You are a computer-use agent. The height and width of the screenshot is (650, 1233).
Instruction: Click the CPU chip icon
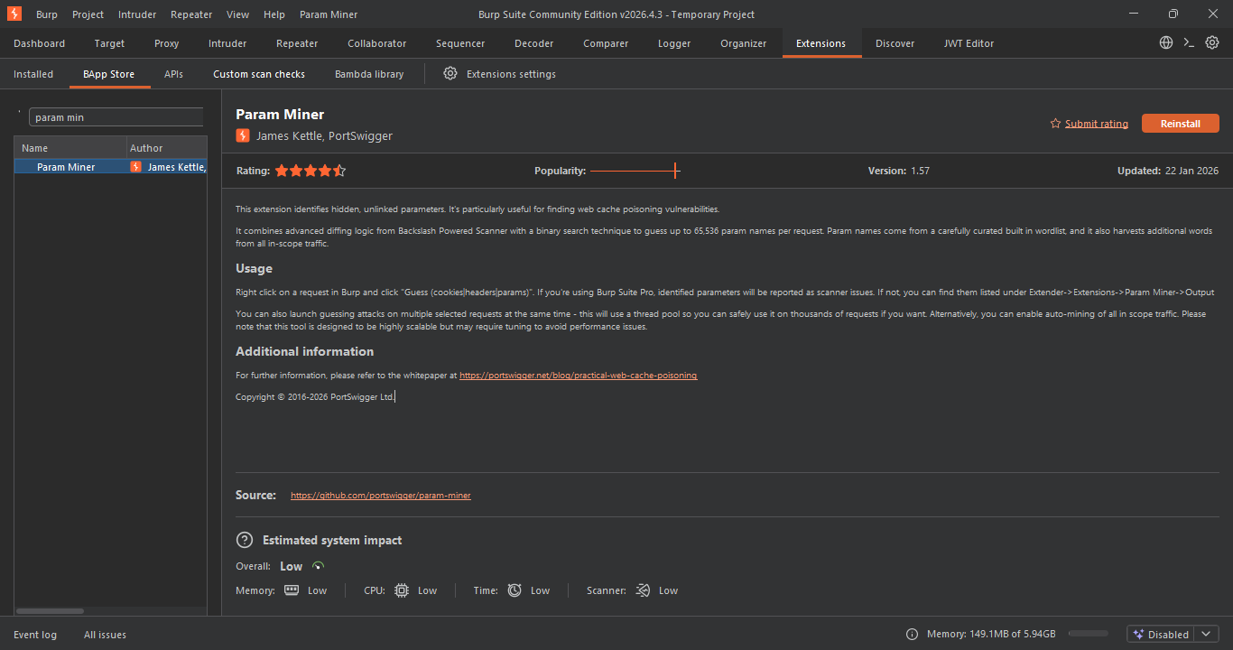pyautogui.click(x=402, y=590)
